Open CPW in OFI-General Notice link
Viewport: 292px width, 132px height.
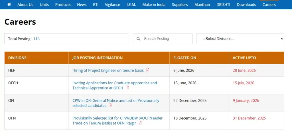coord(116,103)
